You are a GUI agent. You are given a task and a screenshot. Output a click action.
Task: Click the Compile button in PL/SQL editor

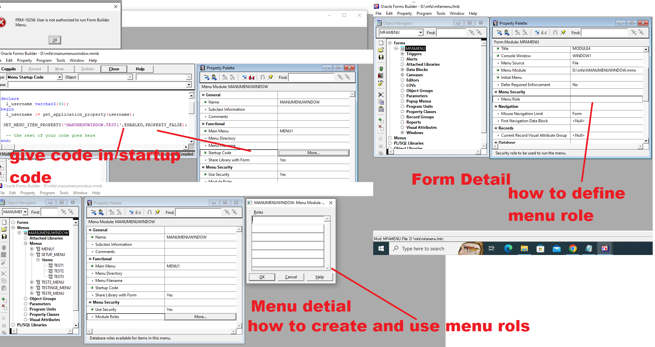pos(9,69)
